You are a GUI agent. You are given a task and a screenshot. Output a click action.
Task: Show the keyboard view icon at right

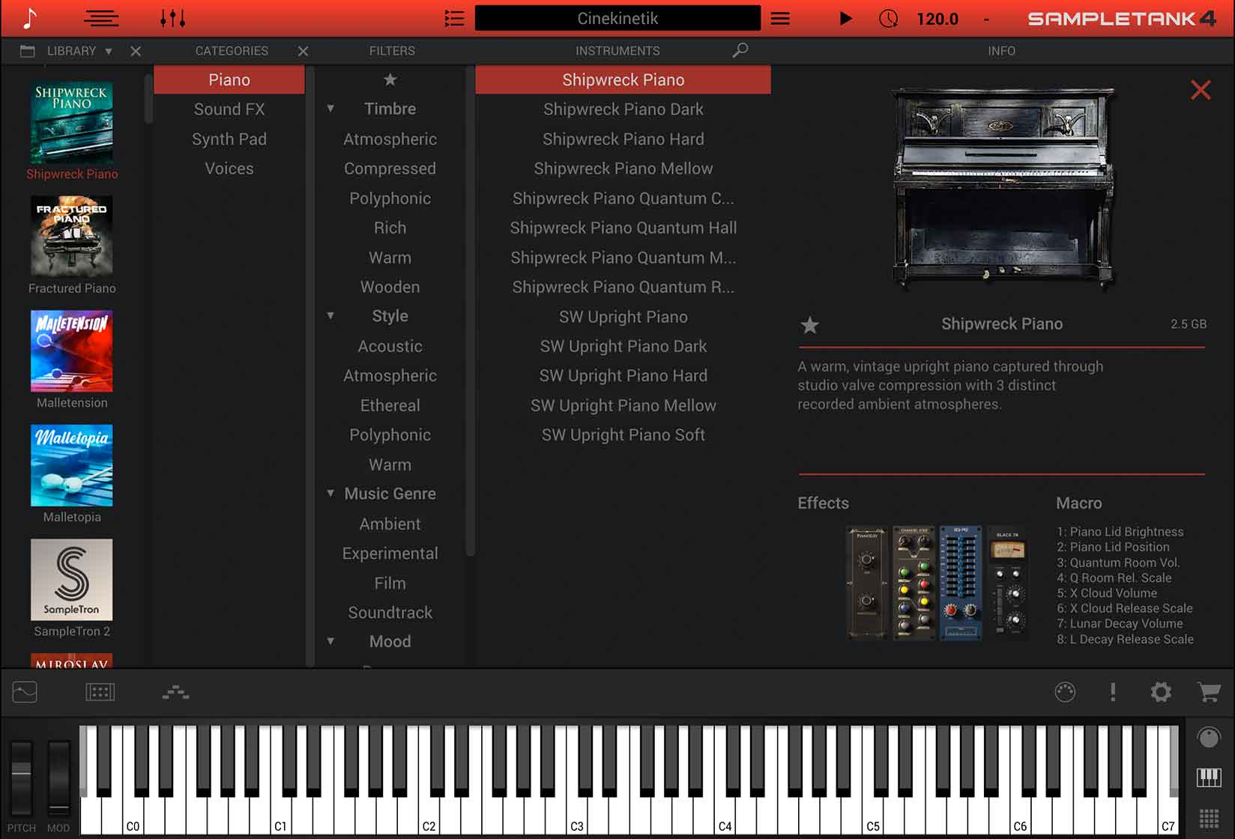point(1209,778)
